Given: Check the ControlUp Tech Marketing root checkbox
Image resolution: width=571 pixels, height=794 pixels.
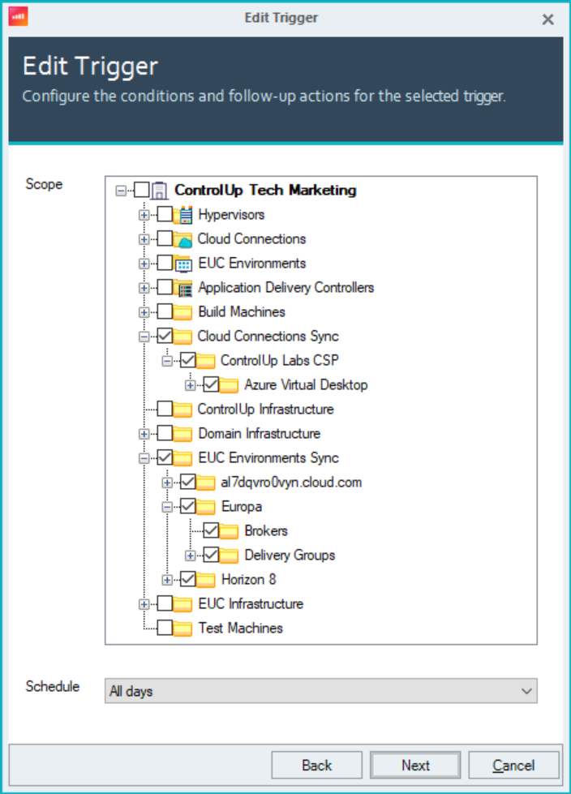Looking at the screenshot, I should 142,190.
